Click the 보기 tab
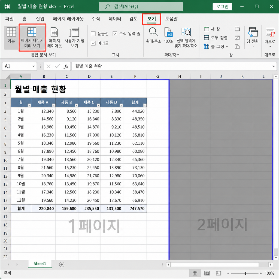This screenshot has width=279, height=279. [x=151, y=19]
